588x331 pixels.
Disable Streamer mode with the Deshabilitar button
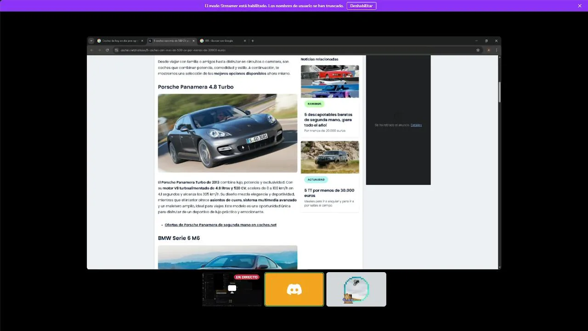point(362,6)
